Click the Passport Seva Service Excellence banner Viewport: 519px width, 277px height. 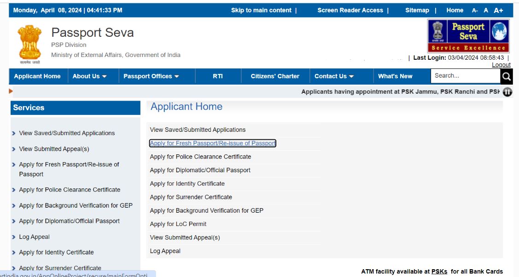[468, 36]
